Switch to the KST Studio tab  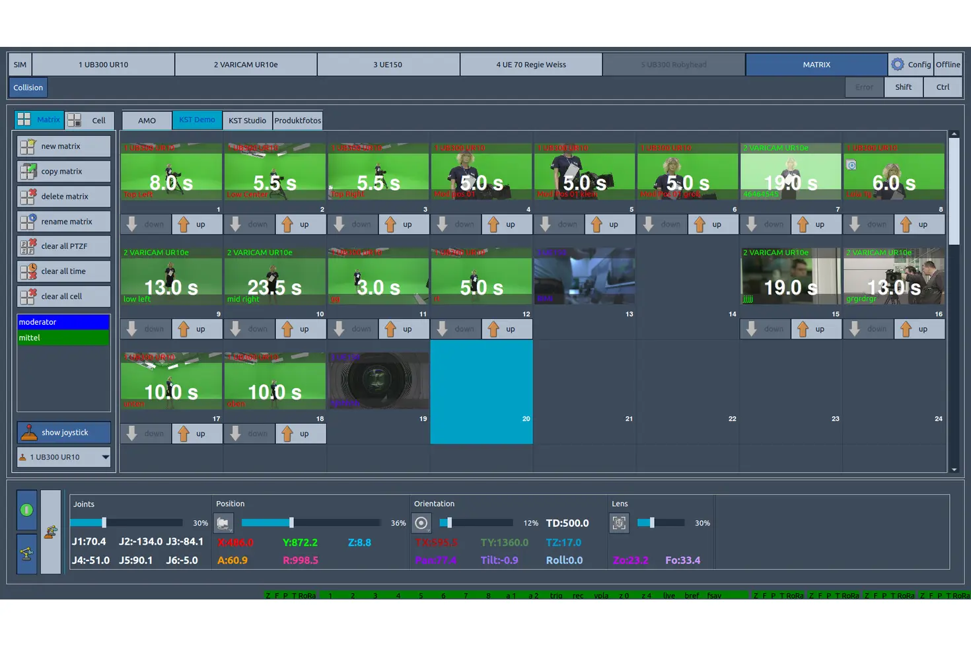click(x=247, y=120)
